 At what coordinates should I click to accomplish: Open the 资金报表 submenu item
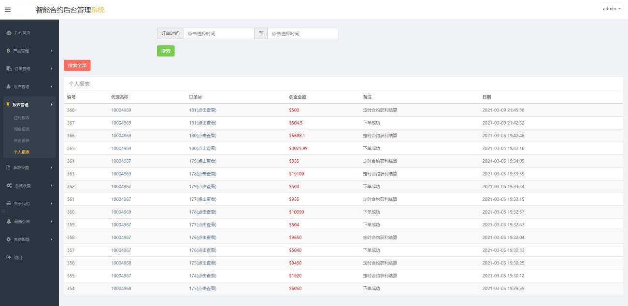pos(22,140)
